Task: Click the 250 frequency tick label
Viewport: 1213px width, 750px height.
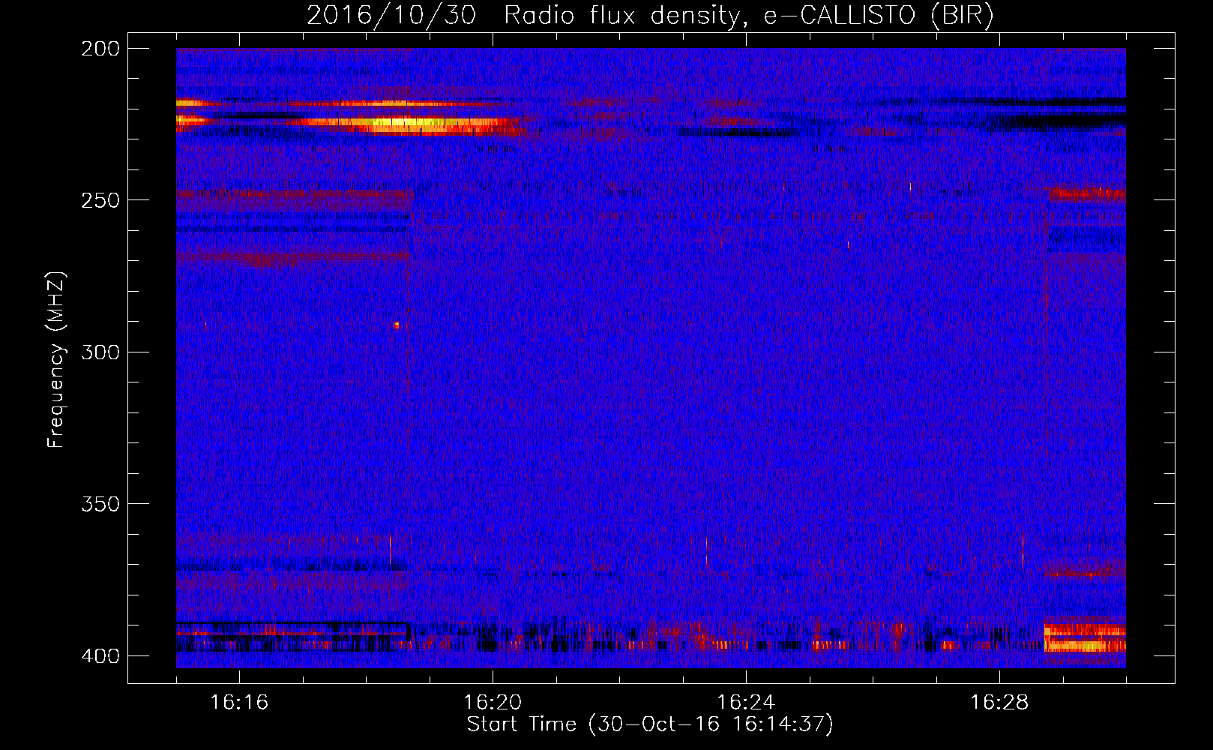Action: [100, 200]
